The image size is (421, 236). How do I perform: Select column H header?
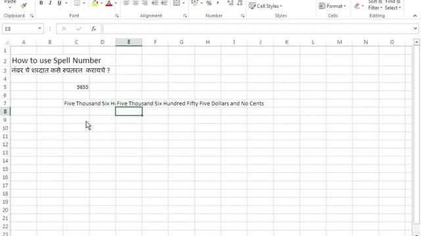pos(208,42)
